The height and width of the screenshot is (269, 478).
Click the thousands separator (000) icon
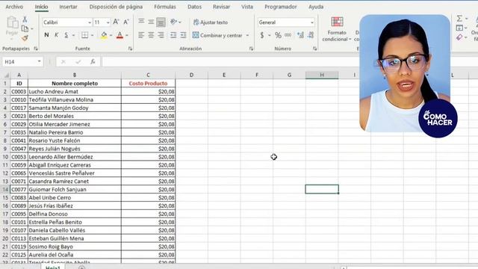tap(288, 35)
